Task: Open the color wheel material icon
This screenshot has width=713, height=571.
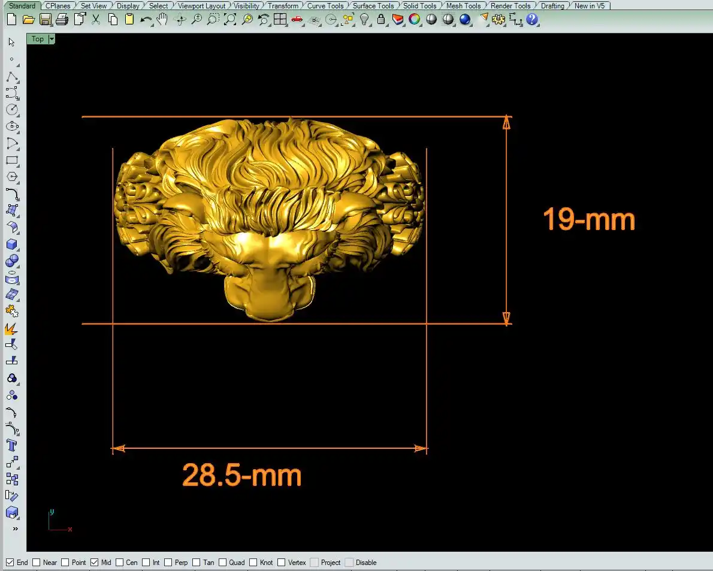Action: click(x=414, y=20)
